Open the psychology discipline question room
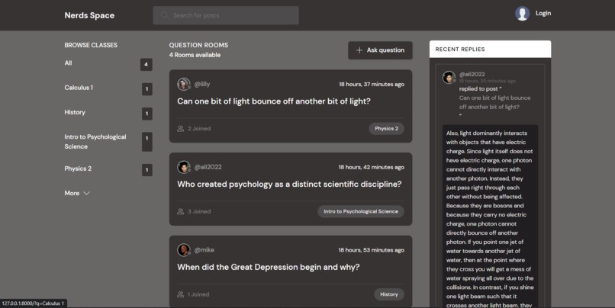This screenshot has height=308, width=615. [289, 184]
